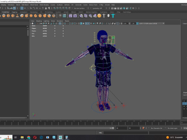Open the viewport Lighting menu
The height and width of the screenshot is (140, 187).
coord(46,21)
